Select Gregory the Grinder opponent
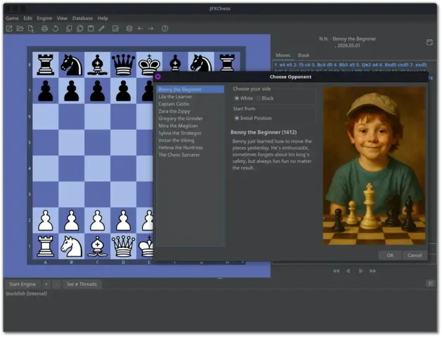Viewport: 442px width, 337px height. click(190, 119)
